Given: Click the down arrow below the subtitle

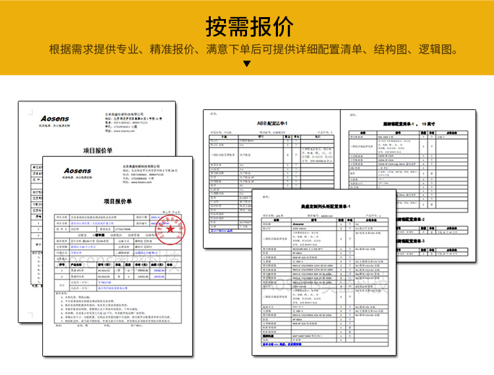Looking at the screenshot, I should (x=247, y=64).
